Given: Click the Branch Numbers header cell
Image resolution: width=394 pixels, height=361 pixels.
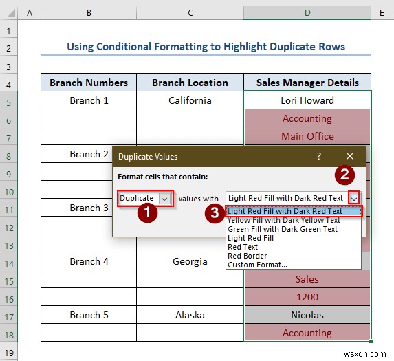Looking at the screenshot, I should click(89, 83).
